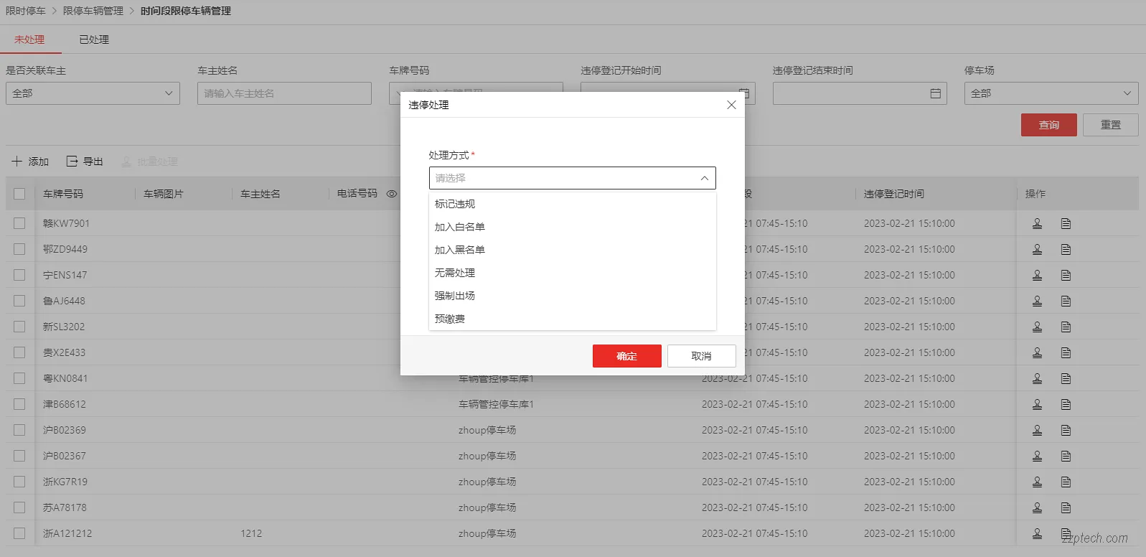Viewport: 1146px width, 557px height.
Task: Click the 违停登记结束时间 date field
Action: 860,93
